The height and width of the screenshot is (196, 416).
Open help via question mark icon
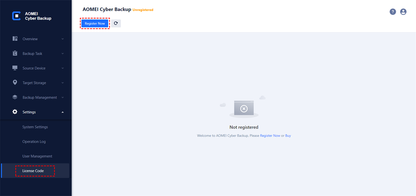(x=393, y=12)
